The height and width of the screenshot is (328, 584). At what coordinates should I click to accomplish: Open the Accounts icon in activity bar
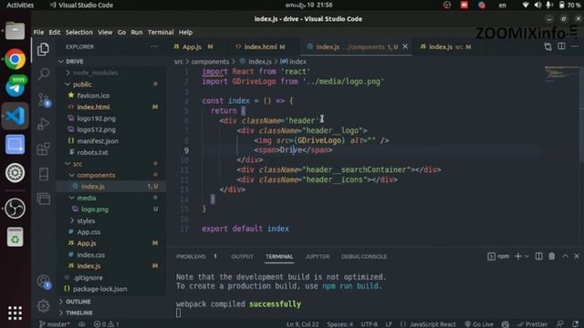click(43, 282)
